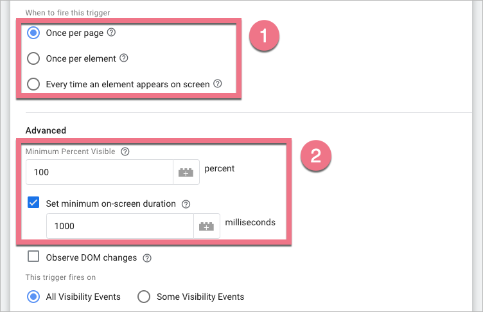
Task: Enable Observe DOM changes checkbox
Action: click(x=34, y=257)
